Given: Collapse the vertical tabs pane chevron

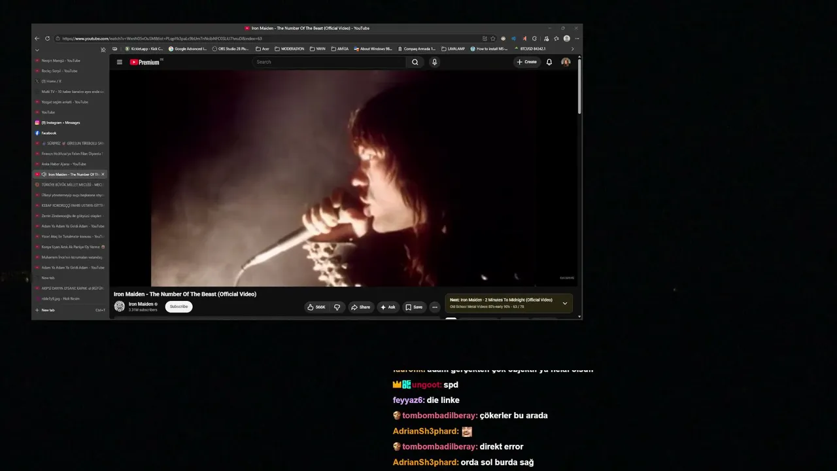Looking at the screenshot, I should pos(37,50).
